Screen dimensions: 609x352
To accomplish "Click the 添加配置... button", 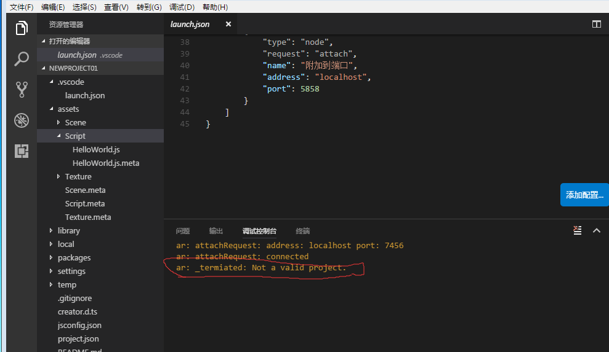I will (x=584, y=195).
